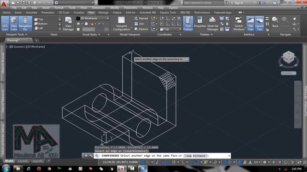307x172 pixels.
Task: Click the AutoCAD icon in the taskbar
Action: coord(122,169)
